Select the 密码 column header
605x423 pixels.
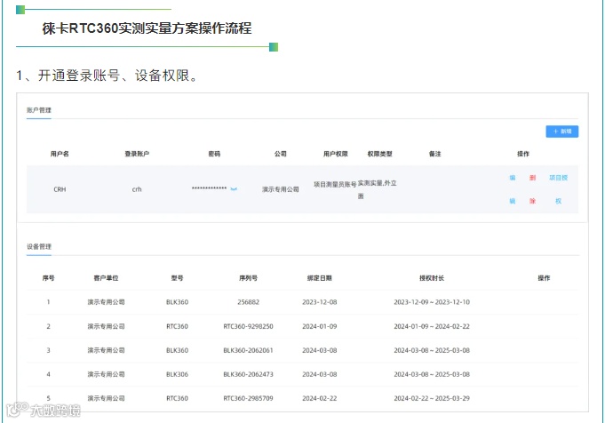[x=214, y=154]
